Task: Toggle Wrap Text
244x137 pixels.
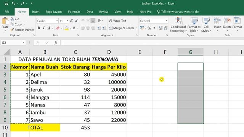Action: pos(118,21)
